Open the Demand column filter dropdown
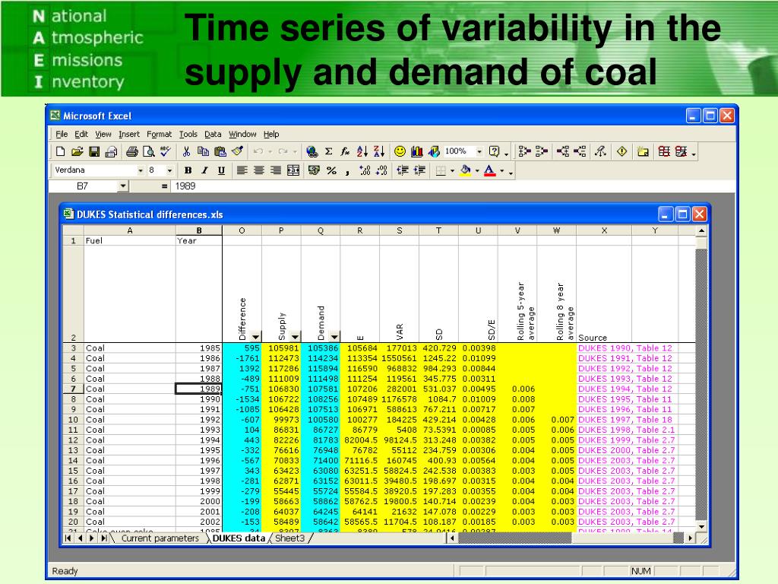The height and width of the screenshot is (584, 778). (334, 337)
